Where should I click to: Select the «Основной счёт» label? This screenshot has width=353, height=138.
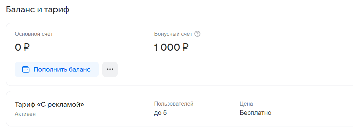[x=34, y=34]
